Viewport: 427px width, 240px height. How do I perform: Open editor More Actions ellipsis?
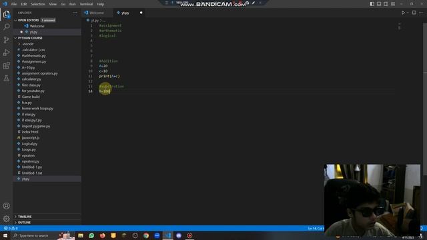421,13
